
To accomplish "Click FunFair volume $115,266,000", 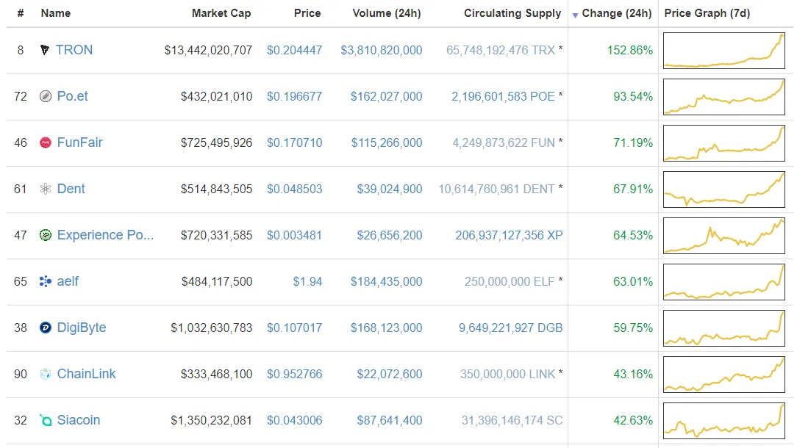I will tap(387, 142).
